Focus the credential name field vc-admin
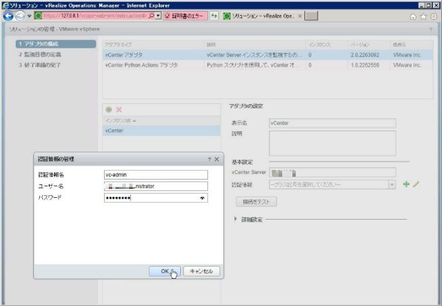 click(x=156, y=175)
